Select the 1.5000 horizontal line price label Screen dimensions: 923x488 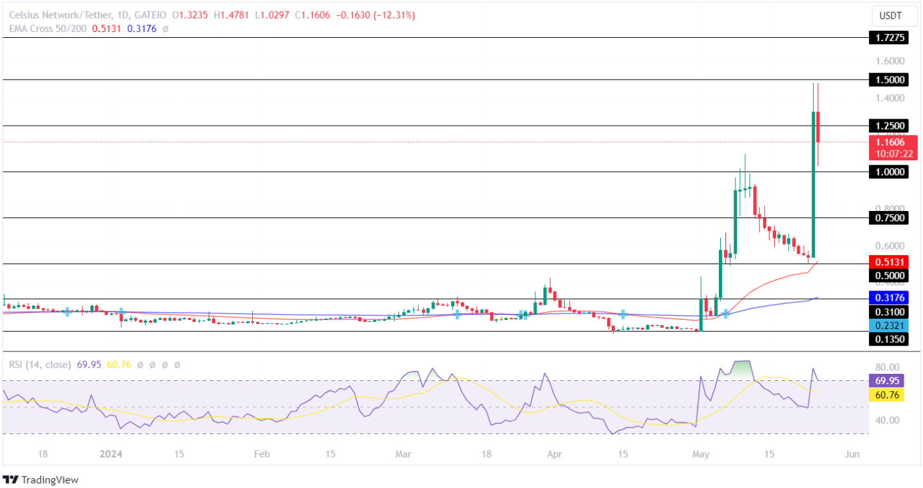click(x=889, y=80)
